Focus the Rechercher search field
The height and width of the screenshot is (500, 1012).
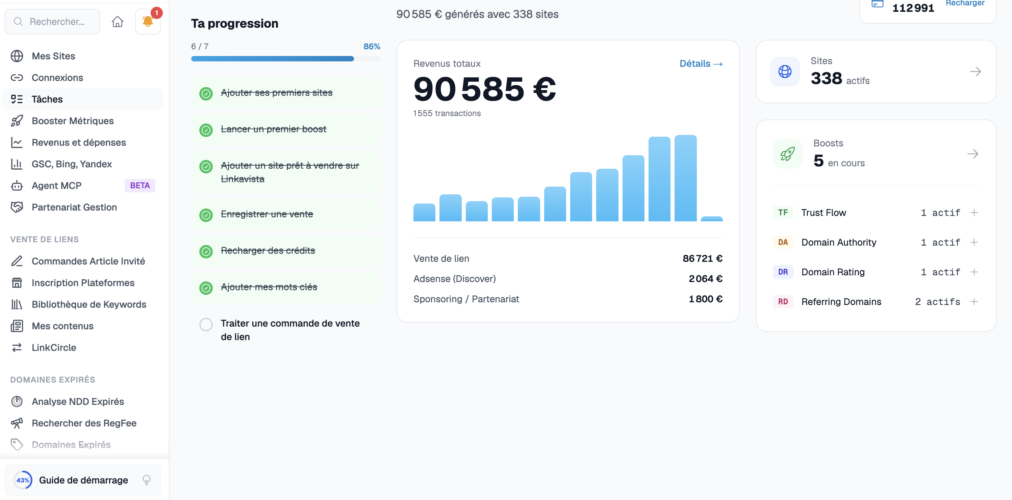52,22
